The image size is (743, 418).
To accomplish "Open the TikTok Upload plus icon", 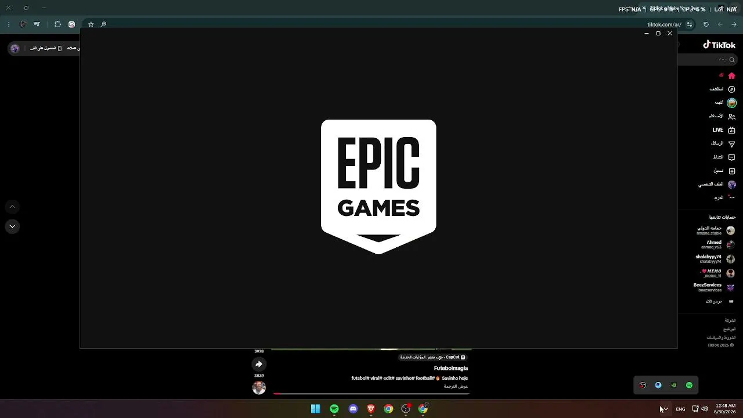I will 731,171.
